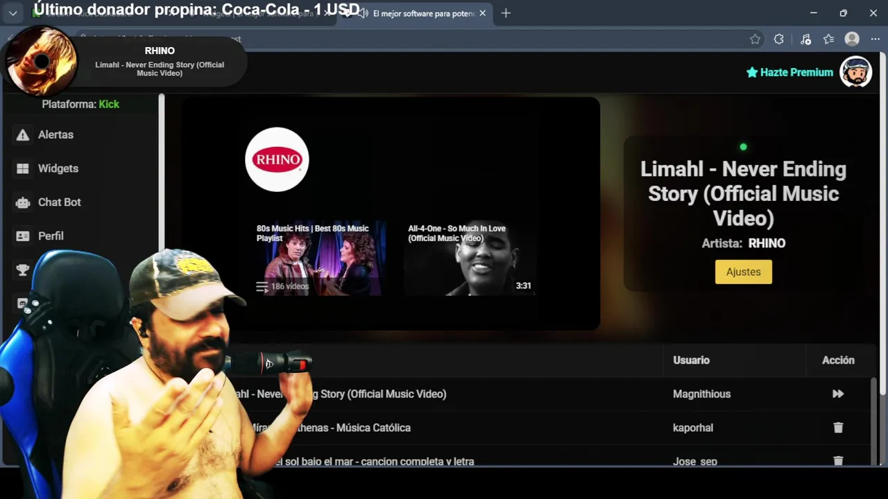Click the Usuario column header
The height and width of the screenshot is (499, 888).
coord(691,360)
